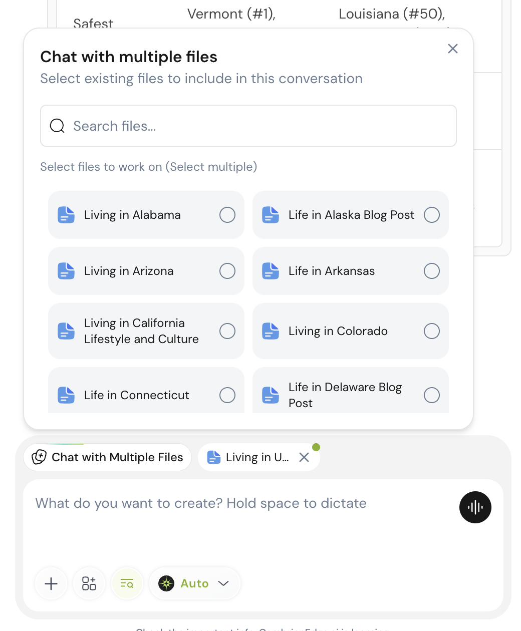The width and height of the screenshot is (521, 631).
Task: Click the Living in Arizona document icon
Action: tap(66, 271)
